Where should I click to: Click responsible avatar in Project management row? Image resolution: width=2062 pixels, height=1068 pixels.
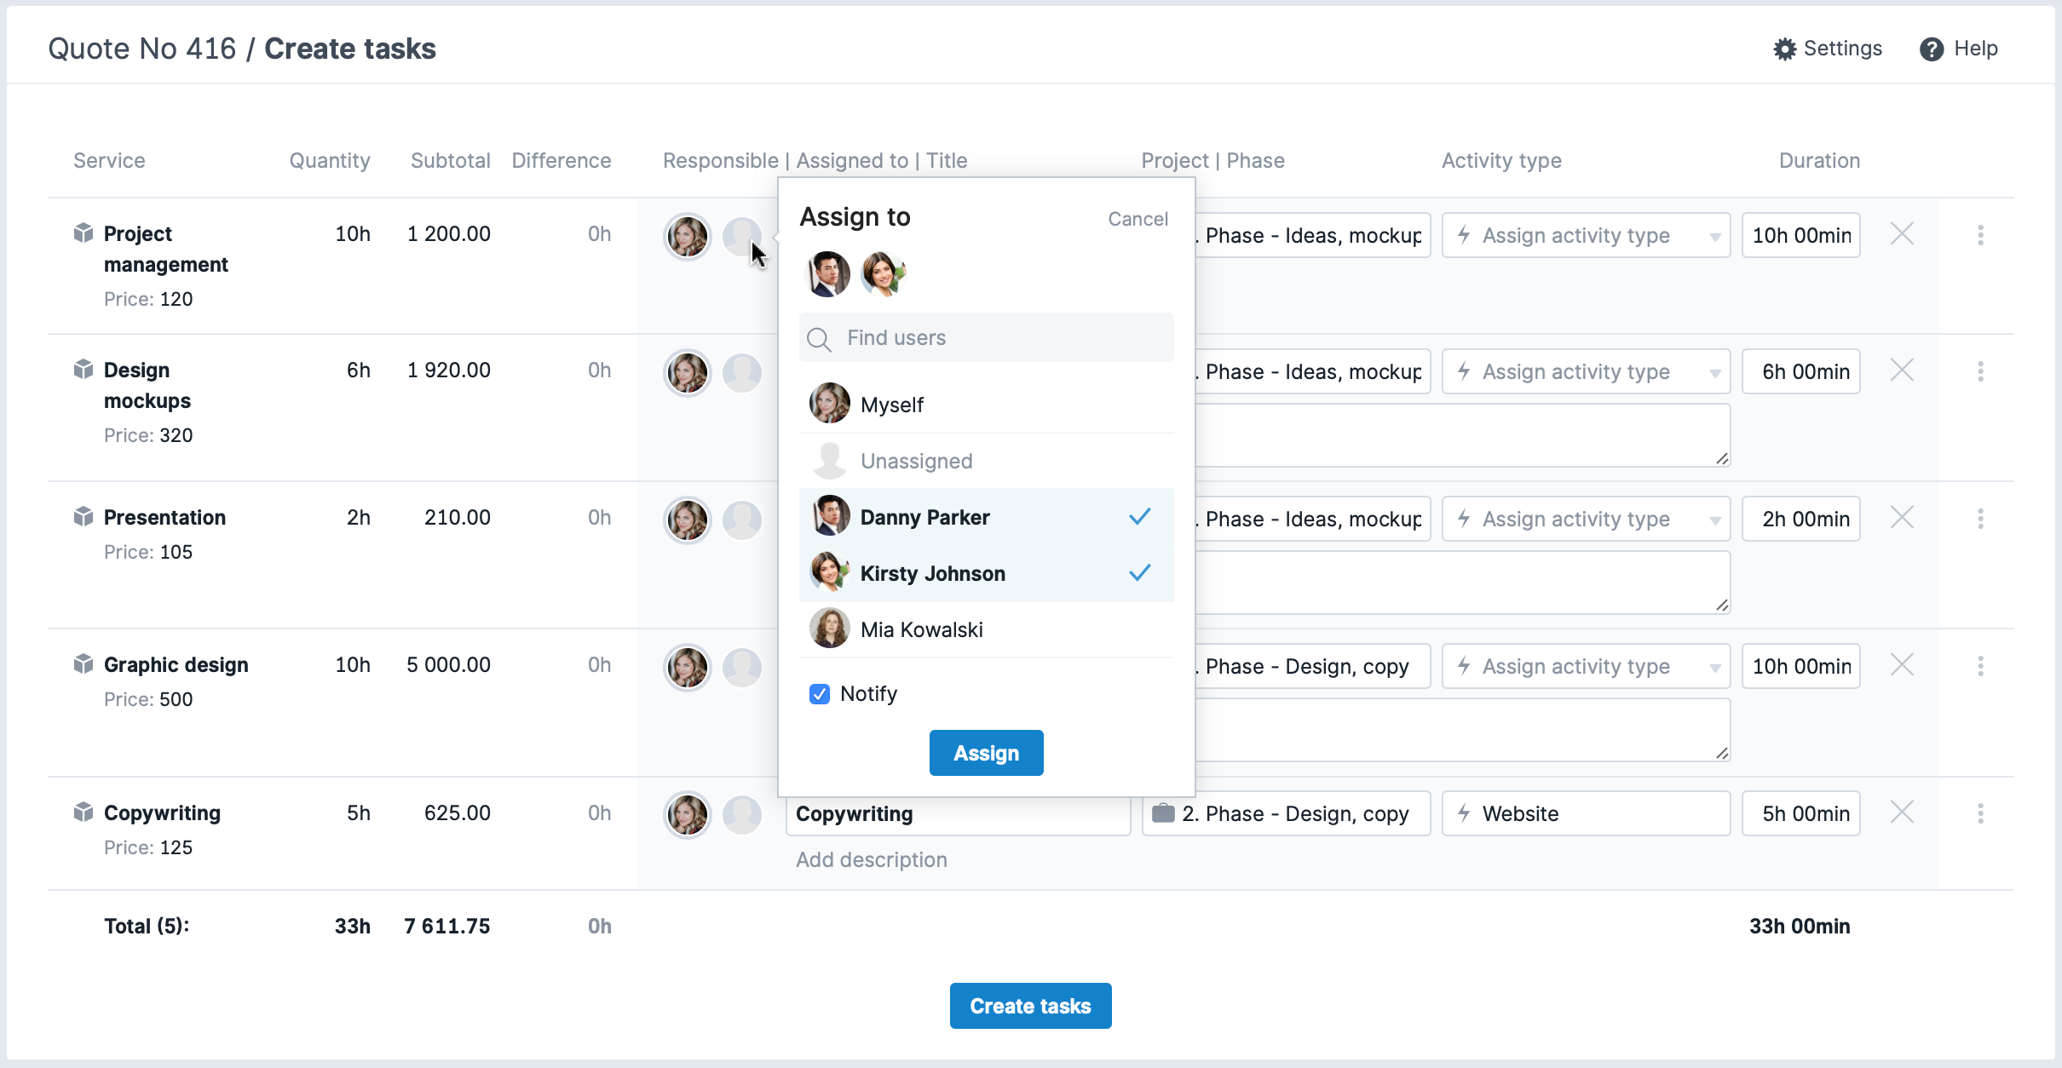click(x=688, y=236)
